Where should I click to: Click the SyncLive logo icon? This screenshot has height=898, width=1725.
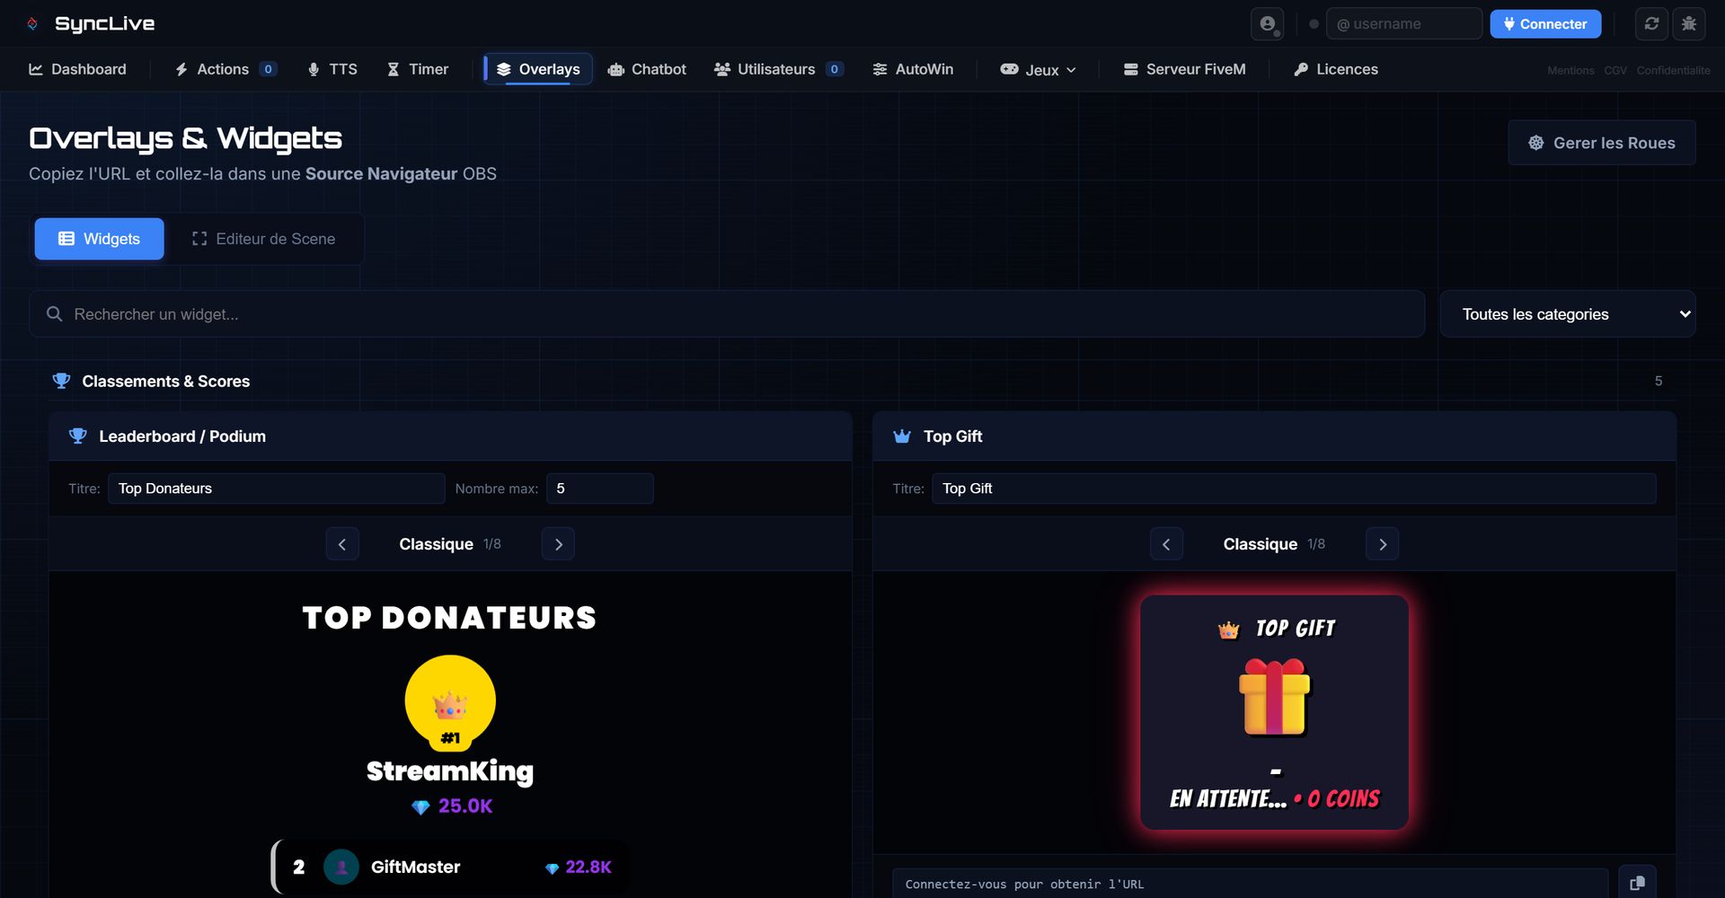(32, 24)
